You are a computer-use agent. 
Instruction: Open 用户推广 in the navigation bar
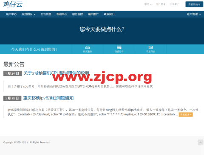93,14
